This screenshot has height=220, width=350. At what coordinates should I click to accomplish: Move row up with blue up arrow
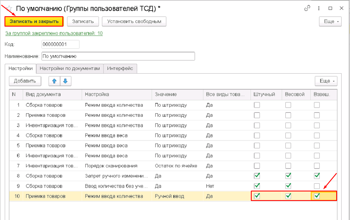pyautogui.click(x=54, y=81)
